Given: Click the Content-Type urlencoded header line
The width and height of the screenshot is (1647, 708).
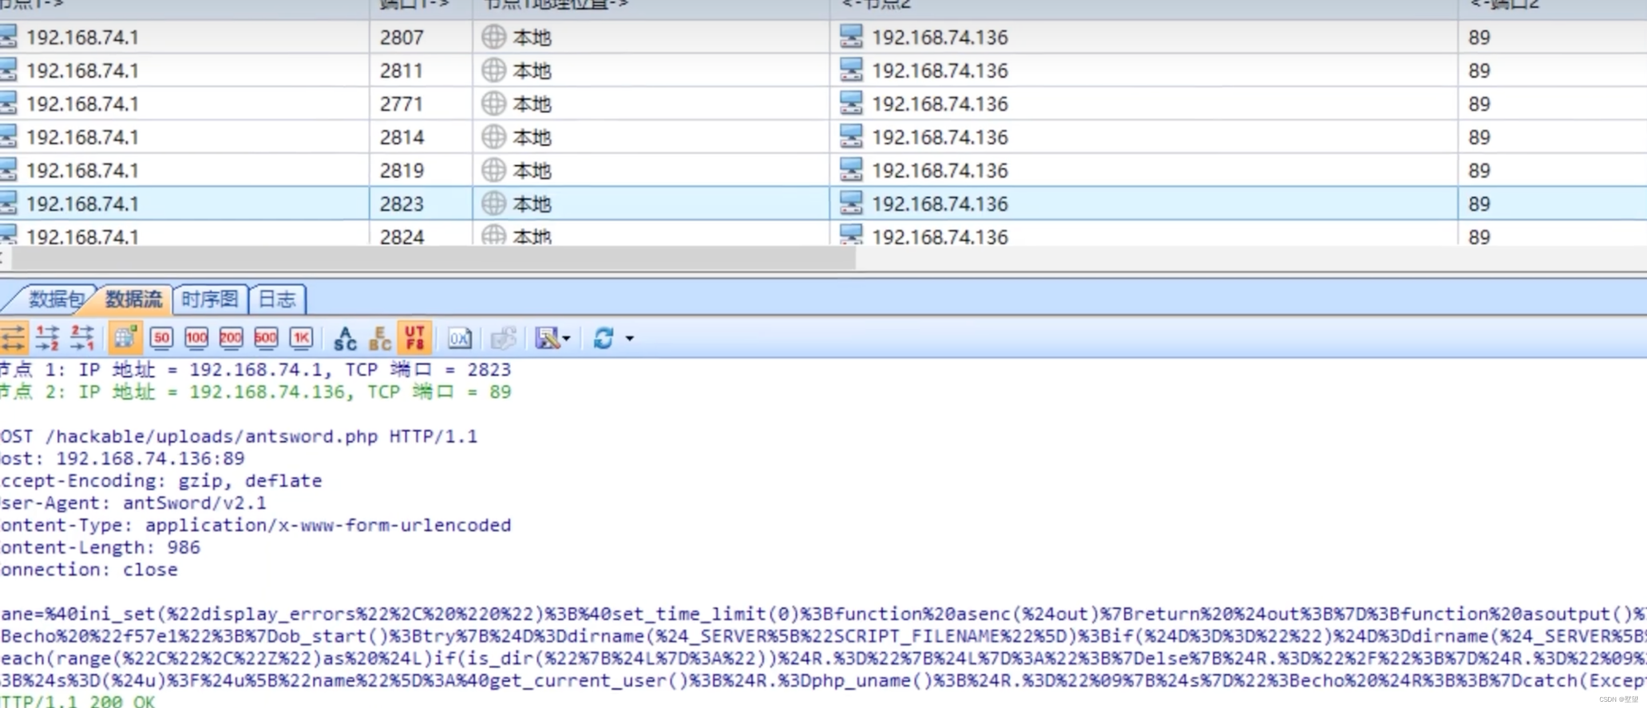Looking at the screenshot, I should click(x=256, y=525).
